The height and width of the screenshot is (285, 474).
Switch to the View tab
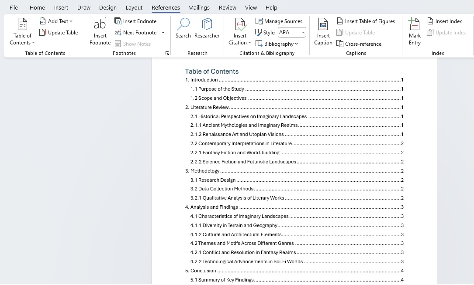[251, 7]
